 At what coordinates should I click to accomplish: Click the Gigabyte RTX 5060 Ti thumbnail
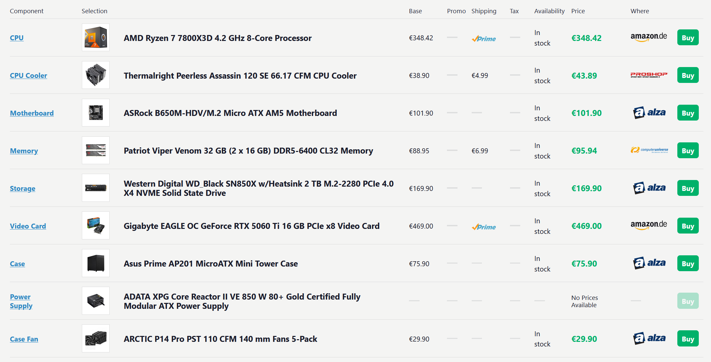pos(96,226)
